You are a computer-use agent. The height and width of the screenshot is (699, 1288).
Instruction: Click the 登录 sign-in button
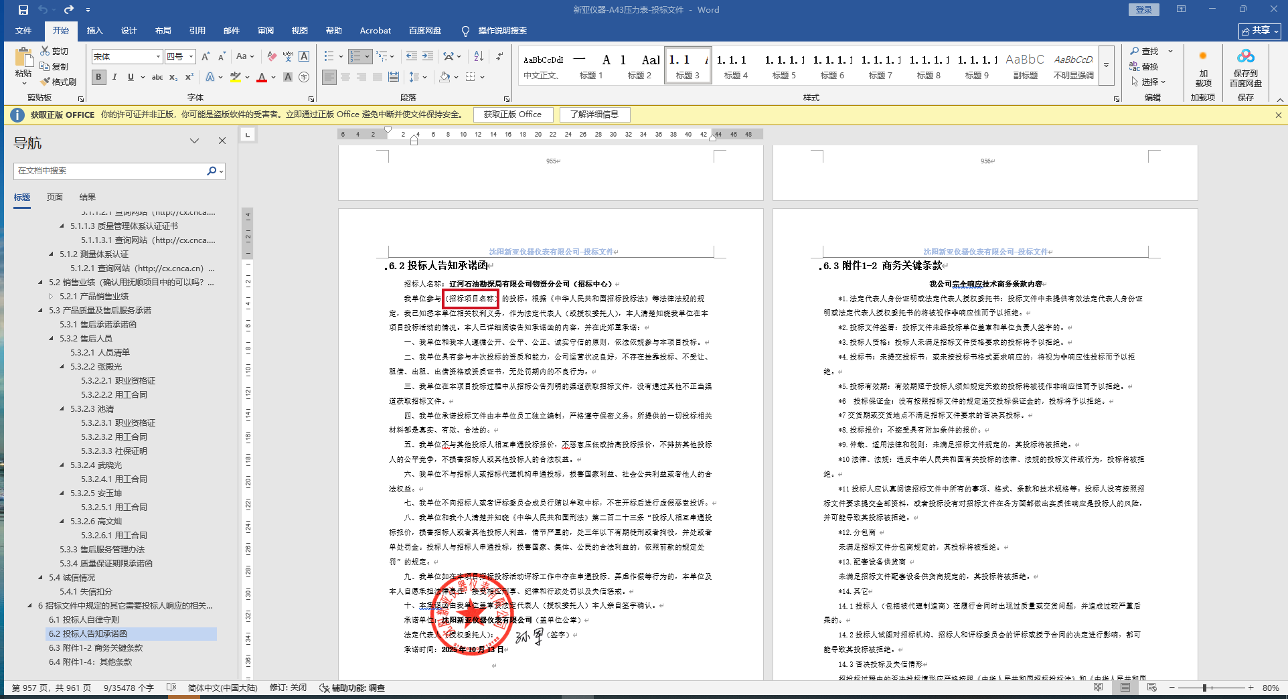[x=1144, y=10]
